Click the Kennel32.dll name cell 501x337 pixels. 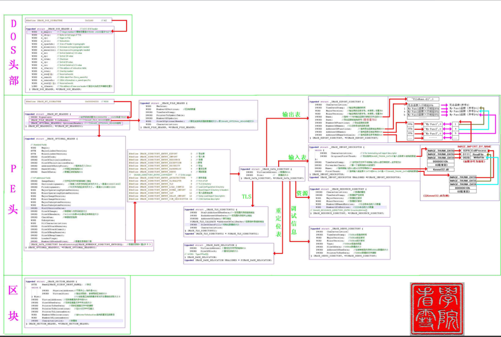441,170
